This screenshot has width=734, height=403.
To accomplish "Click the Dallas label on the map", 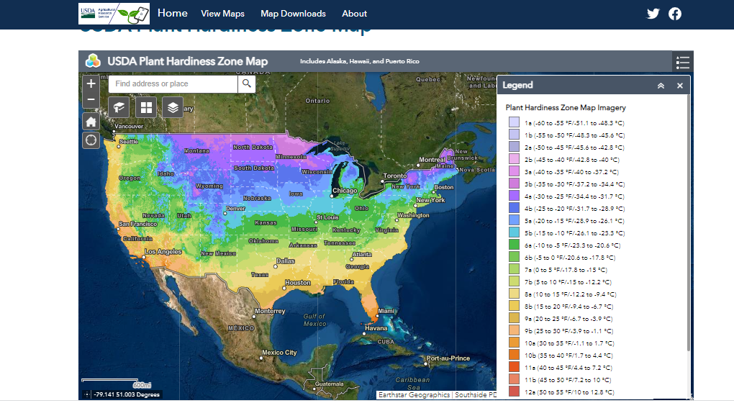I will tap(286, 261).
